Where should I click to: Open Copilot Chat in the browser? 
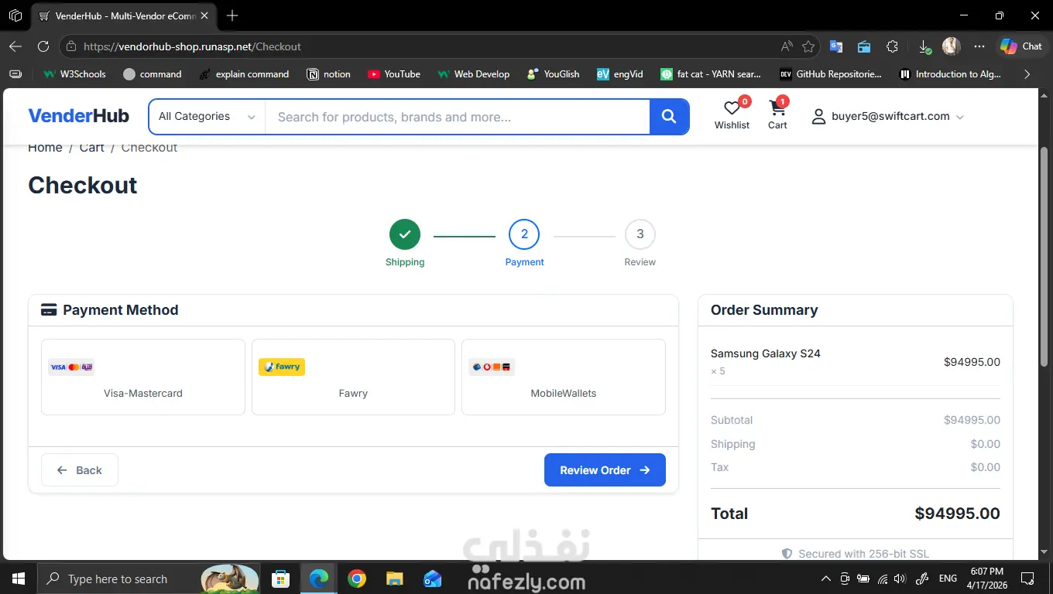[x=1020, y=46]
